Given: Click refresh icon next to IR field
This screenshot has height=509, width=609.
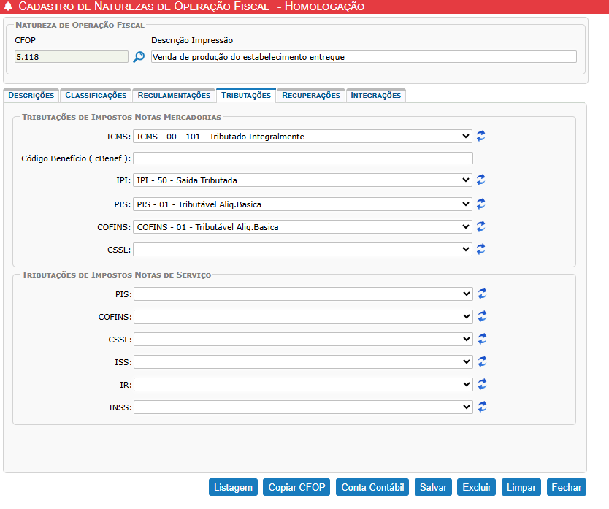Looking at the screenshot, I should pyautogui.click(x=482, y=384).
